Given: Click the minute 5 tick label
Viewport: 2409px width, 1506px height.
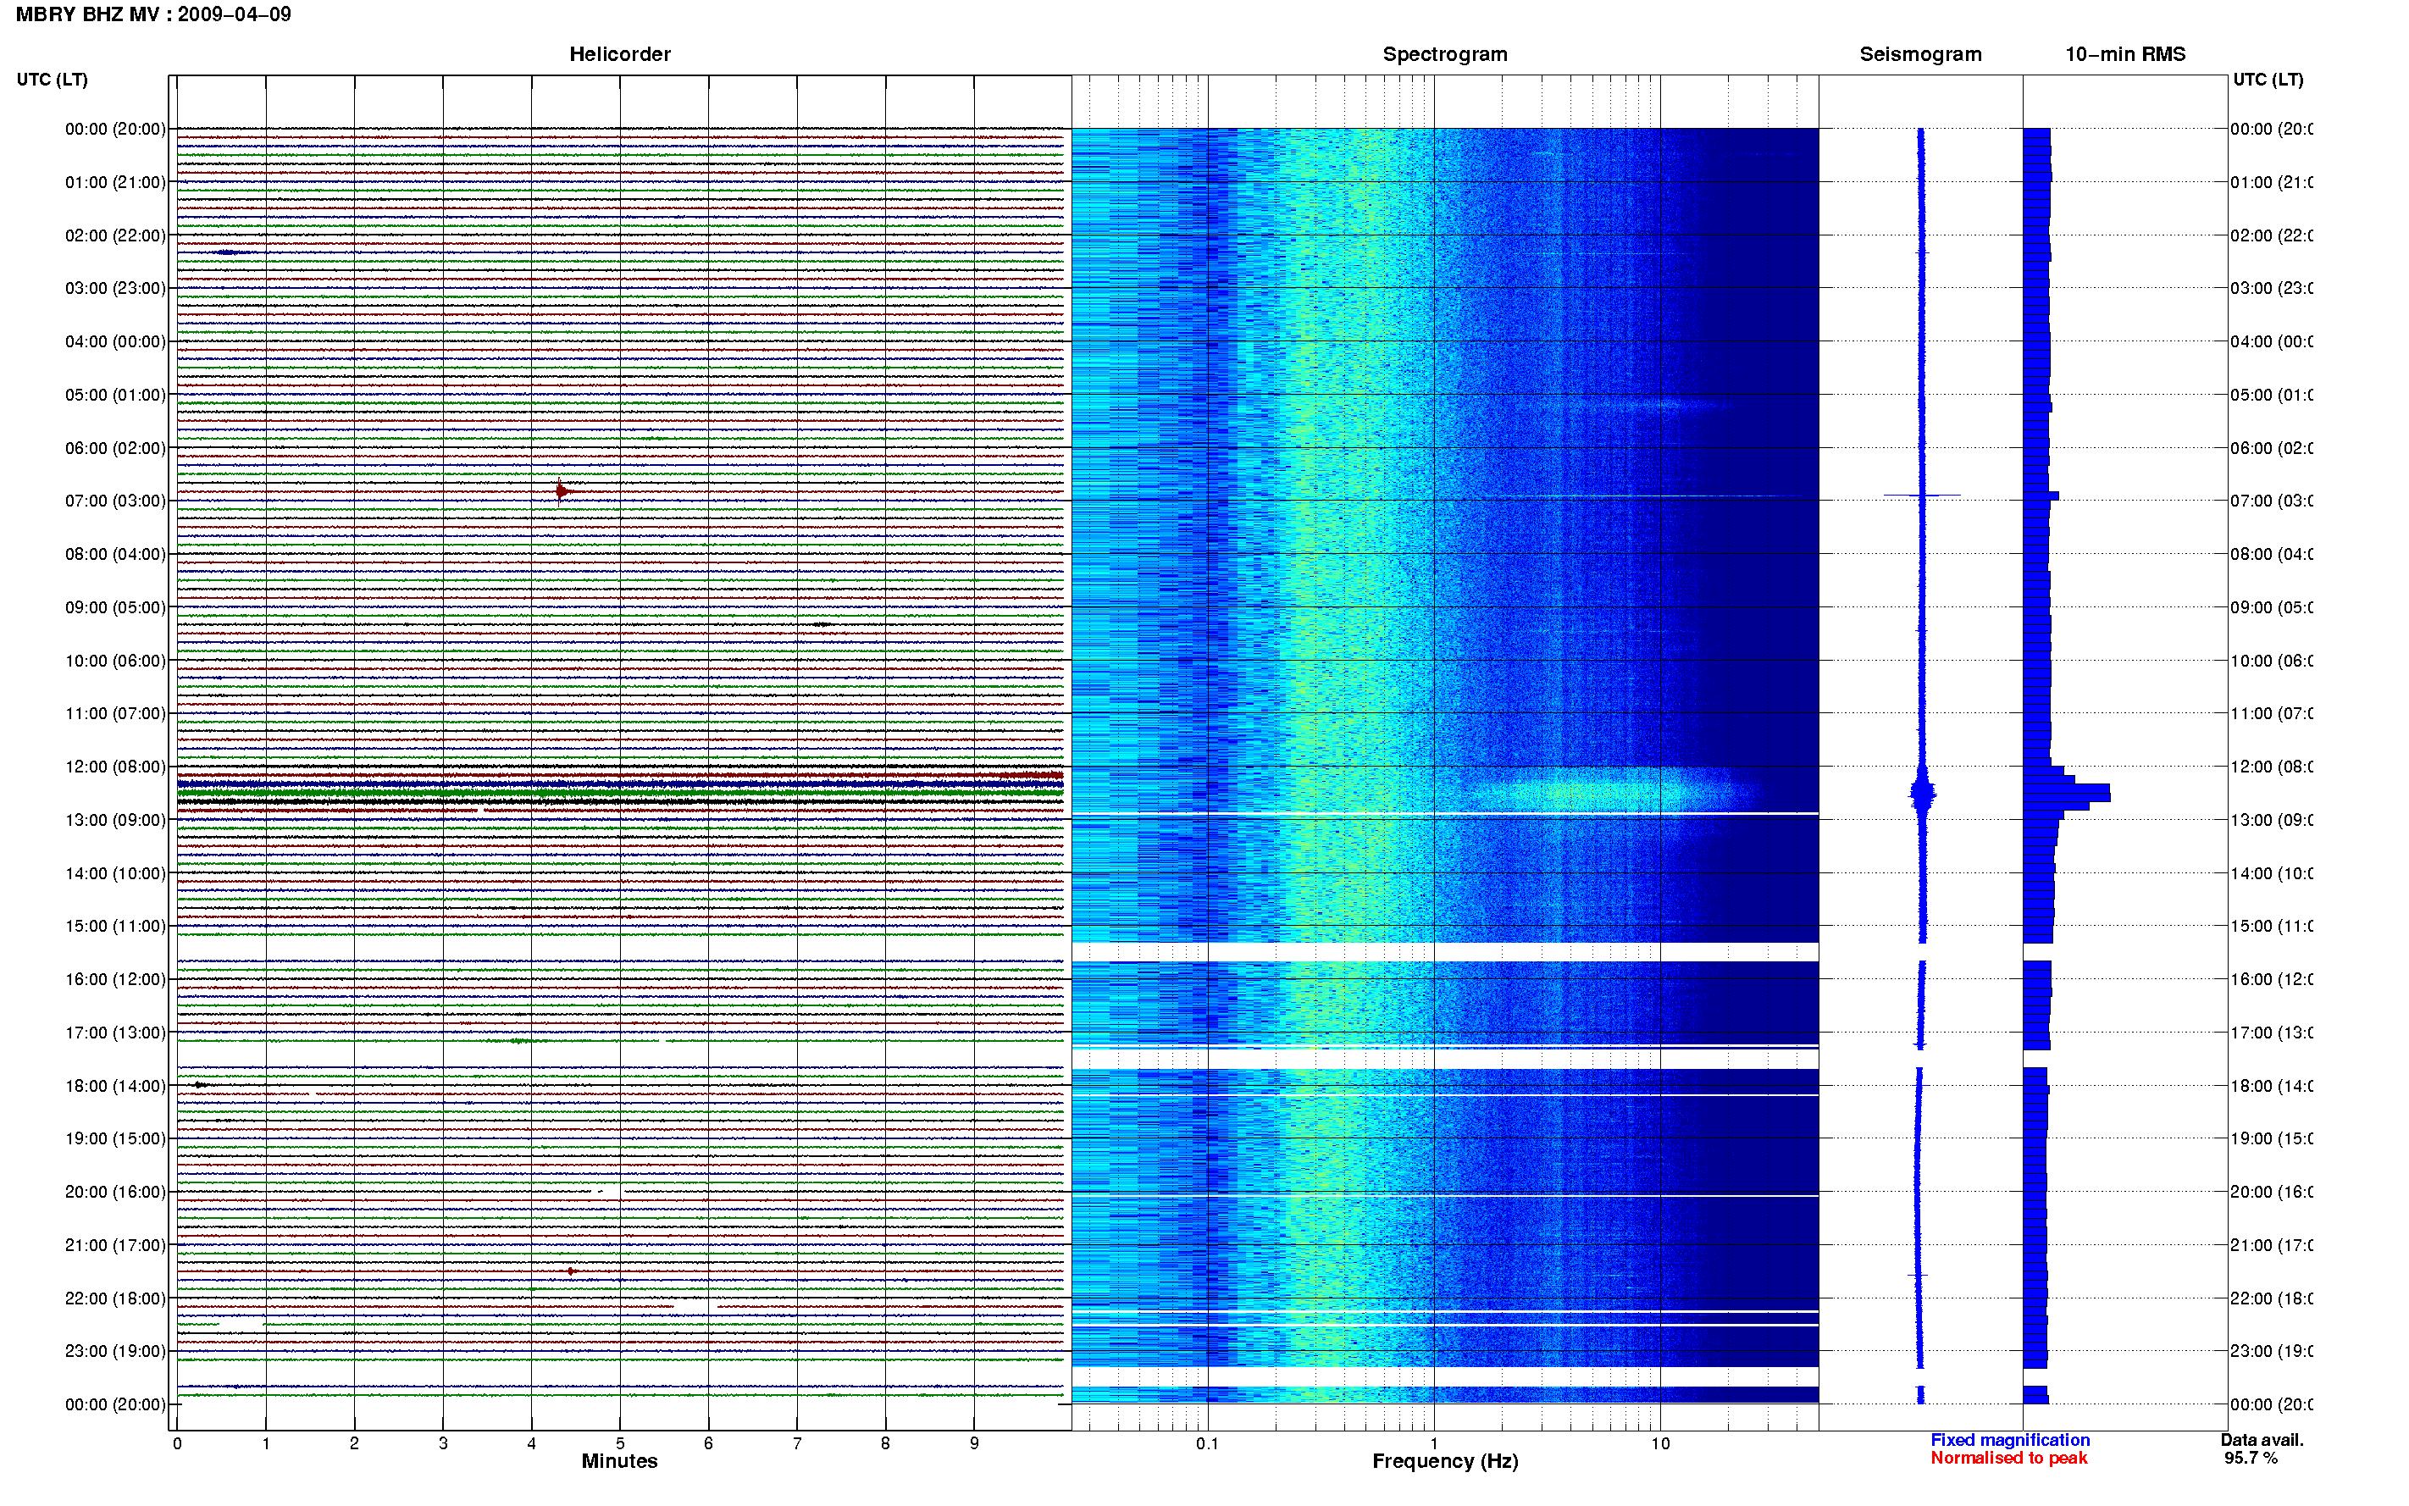Looking at the screenshot, I should click(619, 1443).
